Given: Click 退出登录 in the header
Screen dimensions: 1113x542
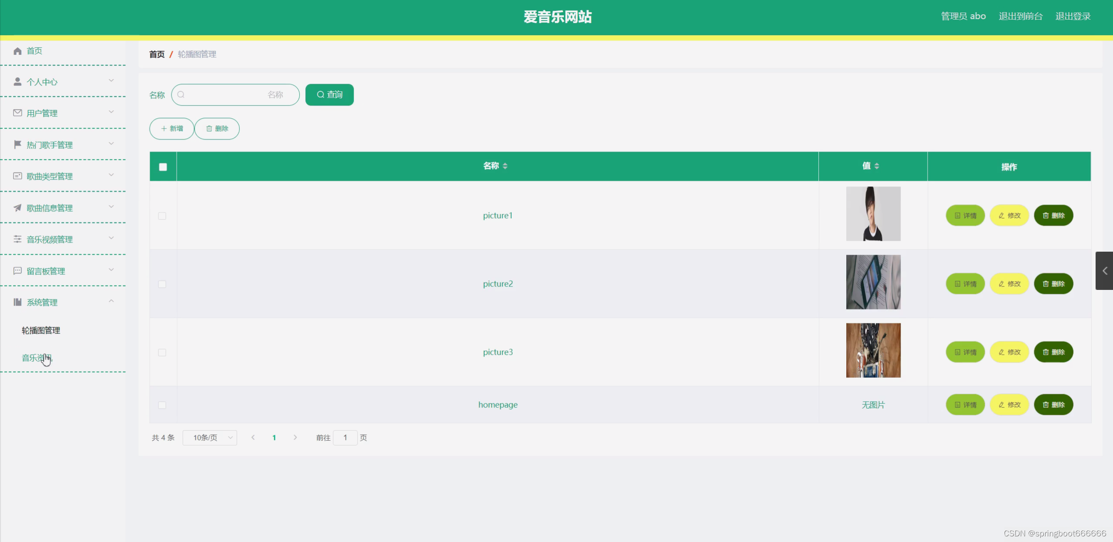Looking at the screenshot, I should pos(1073,17).
